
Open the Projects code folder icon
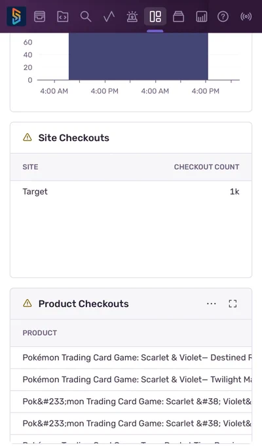pos(62,16)
